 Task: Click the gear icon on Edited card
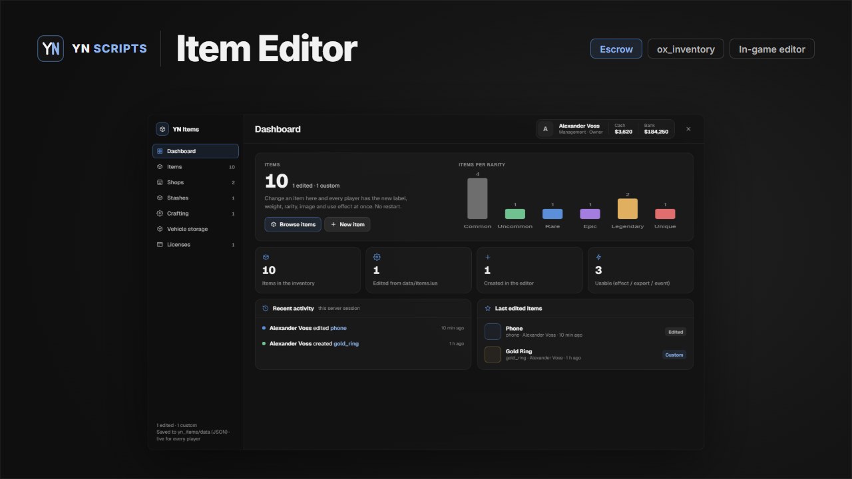coord(377,257)
